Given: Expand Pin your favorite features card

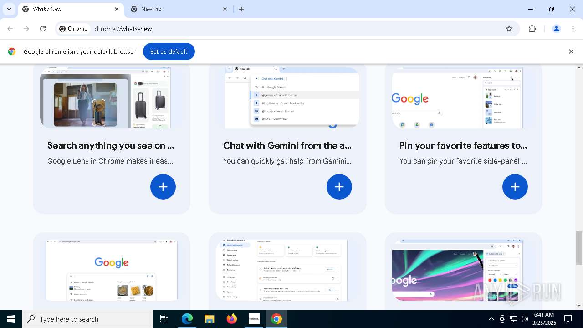Looking at the screenshot, I should click(x=515, y=187).
